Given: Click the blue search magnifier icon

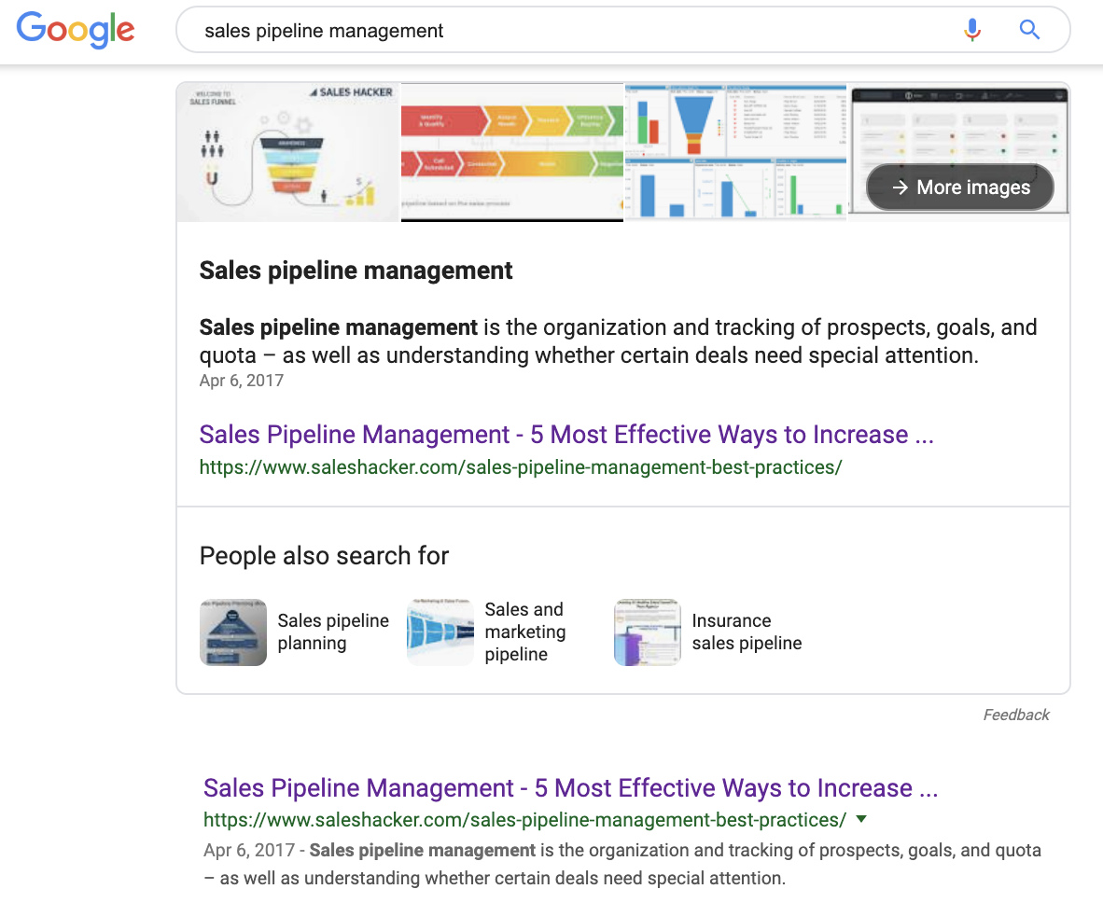Looking at the screenshot, I should coord(1029,31).
